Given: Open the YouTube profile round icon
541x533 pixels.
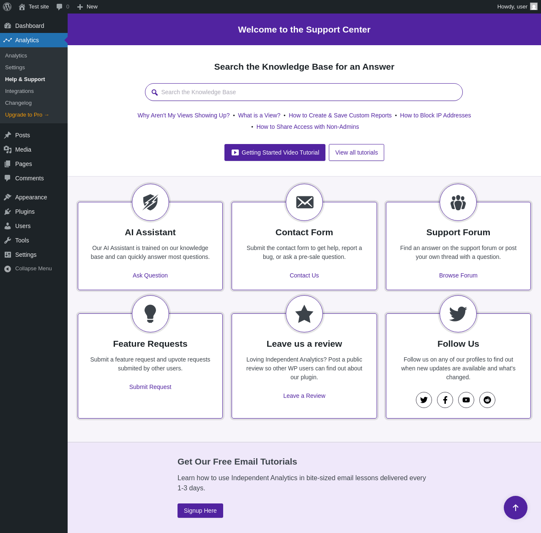Looking at the screenshot, I should (466, 400).
